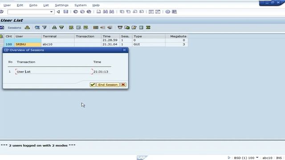Open the Edit menu
Image resolution: width=285 pixels, height=160 pixels.
tap(20, 5)
